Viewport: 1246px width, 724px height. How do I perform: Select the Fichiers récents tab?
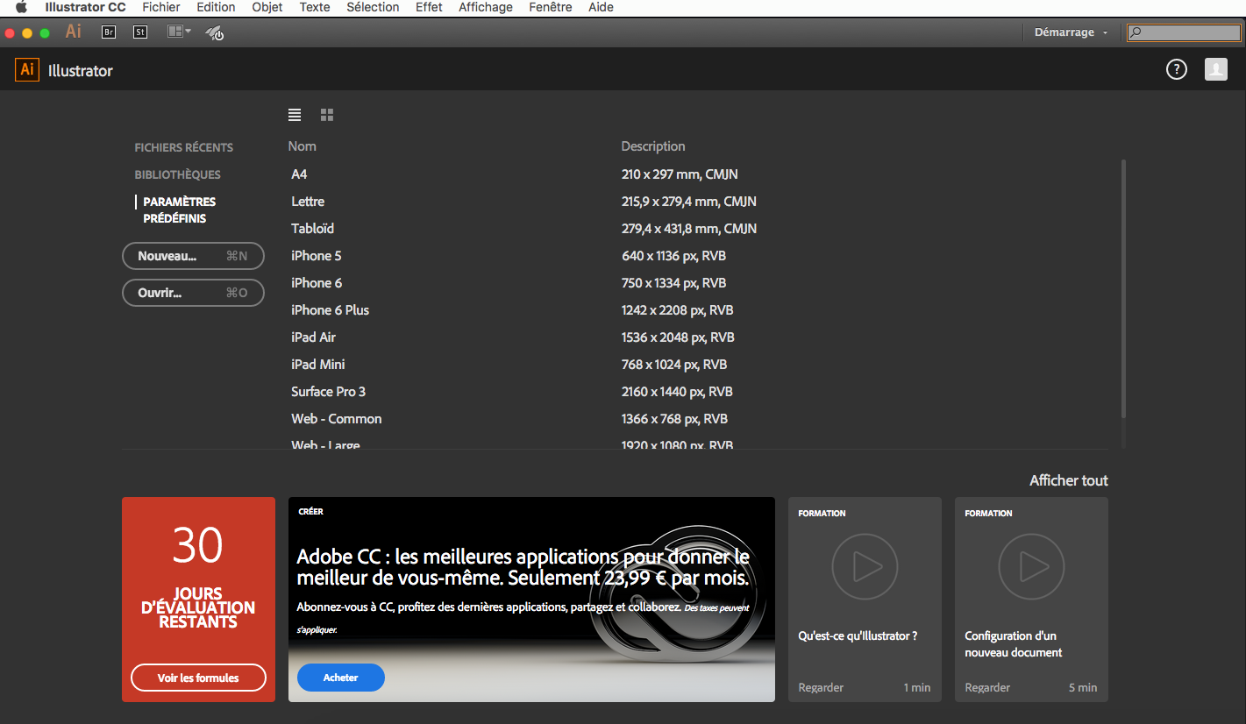[183, 147]
